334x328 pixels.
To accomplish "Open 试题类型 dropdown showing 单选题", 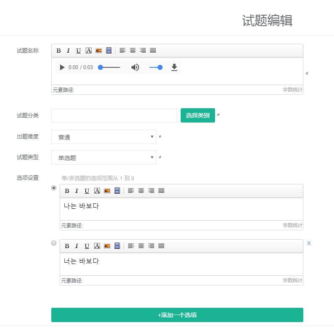I will pos(104,157).
